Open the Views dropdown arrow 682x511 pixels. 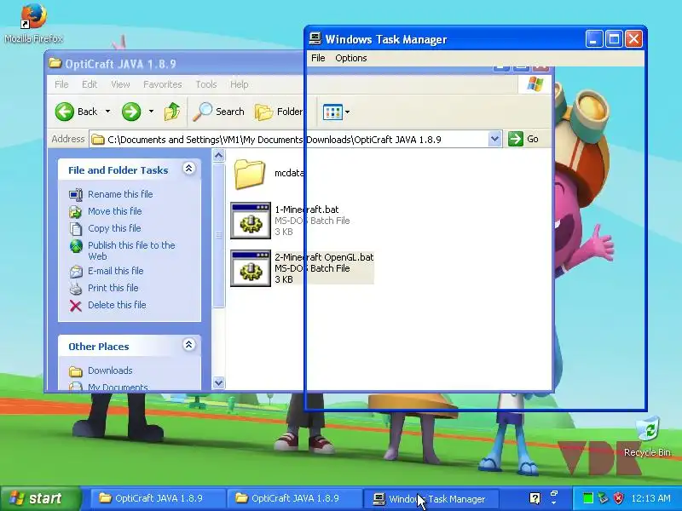[x=347, y=112]
